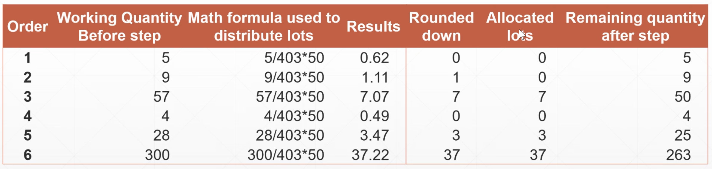Click "Math formula used to distribute lots" header

pos(264,27)
